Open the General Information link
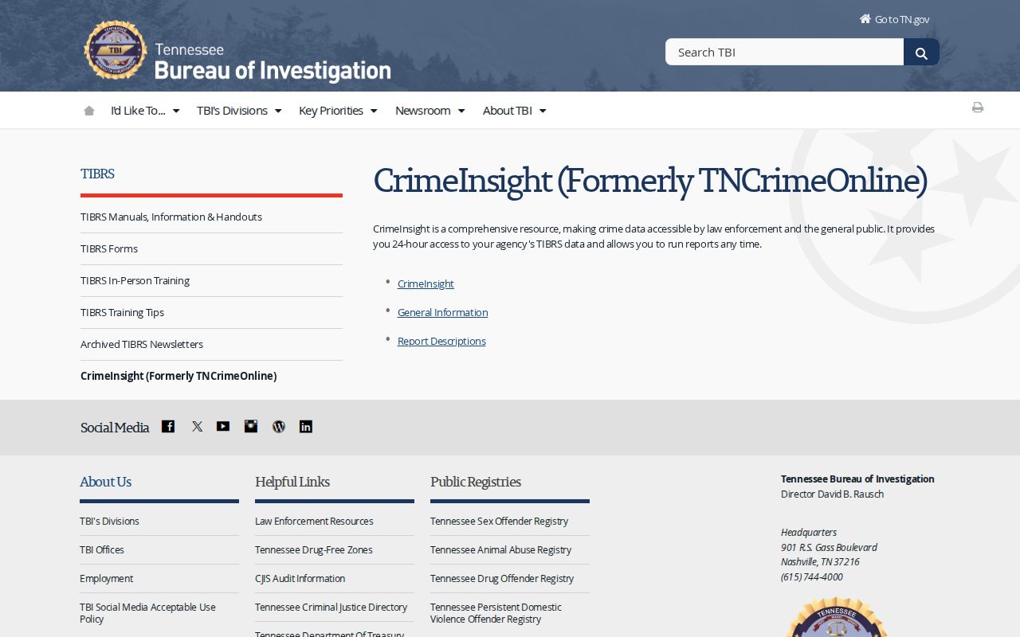The width and height of the screenshot is (1020, 637). [442, 312]
